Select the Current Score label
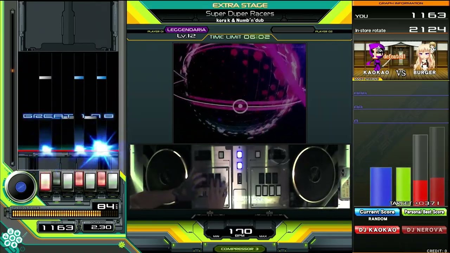This screenshot has height=253, width=450. point(377,212)
